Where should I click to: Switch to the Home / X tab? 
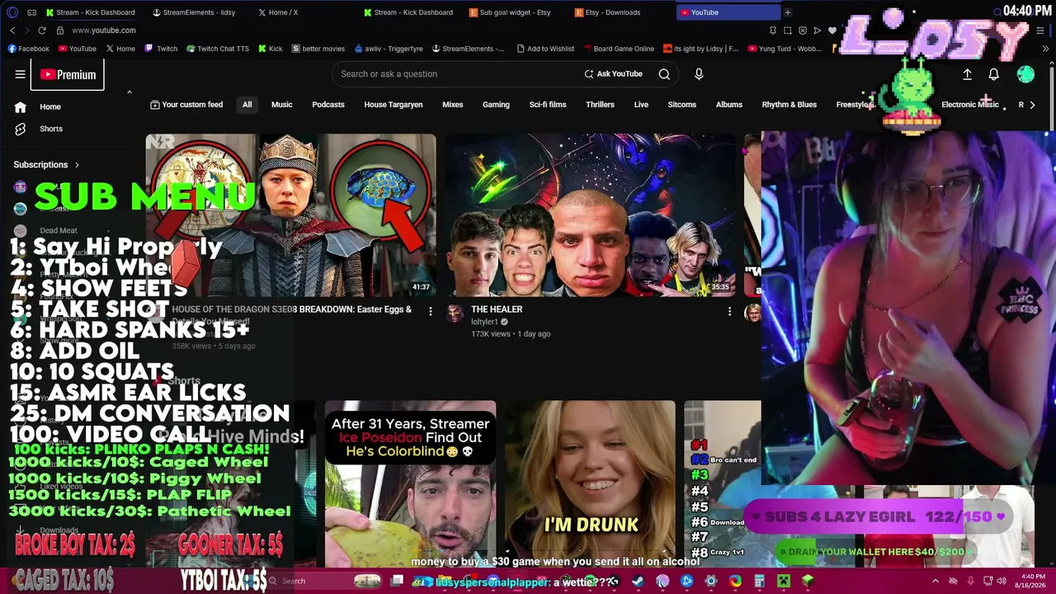click(x=279, y=12)
